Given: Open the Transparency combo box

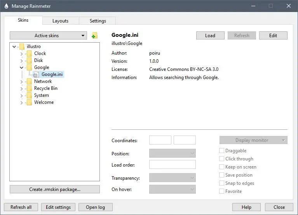Looking at the screenshot, I should coord(173,178).
